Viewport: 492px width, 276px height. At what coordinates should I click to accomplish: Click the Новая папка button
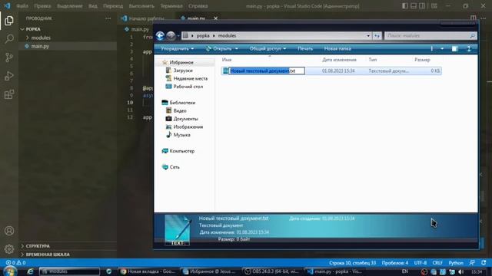pyautogui.click(x=337, y=49)
